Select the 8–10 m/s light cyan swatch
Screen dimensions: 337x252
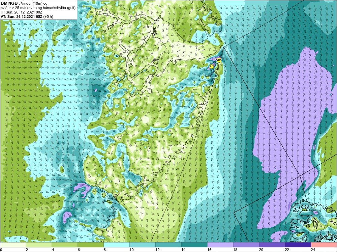click(x=117, y=245)
